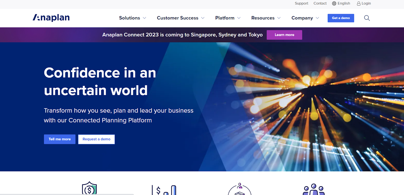
Task: Click the Login link
Action: pos(366,3)
